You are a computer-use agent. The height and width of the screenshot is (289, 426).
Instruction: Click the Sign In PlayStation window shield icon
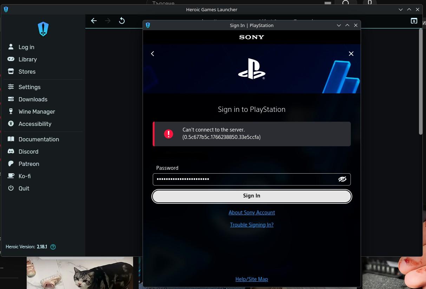pyautogui.click(x=148, y=25)
